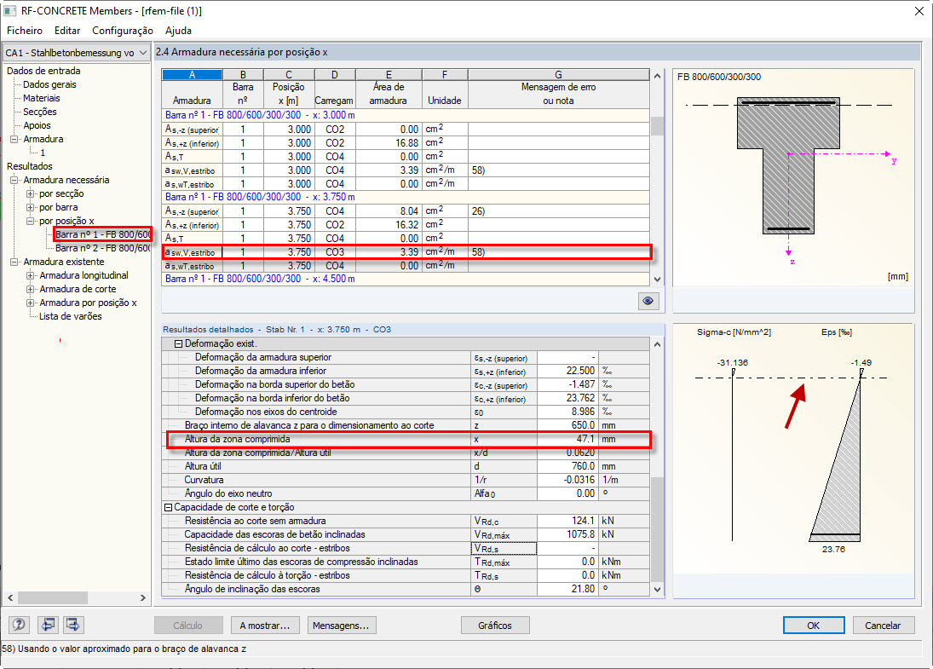Expand the por barra node
The height and width of the screenshot is (669, 933).
click(31, 208)
